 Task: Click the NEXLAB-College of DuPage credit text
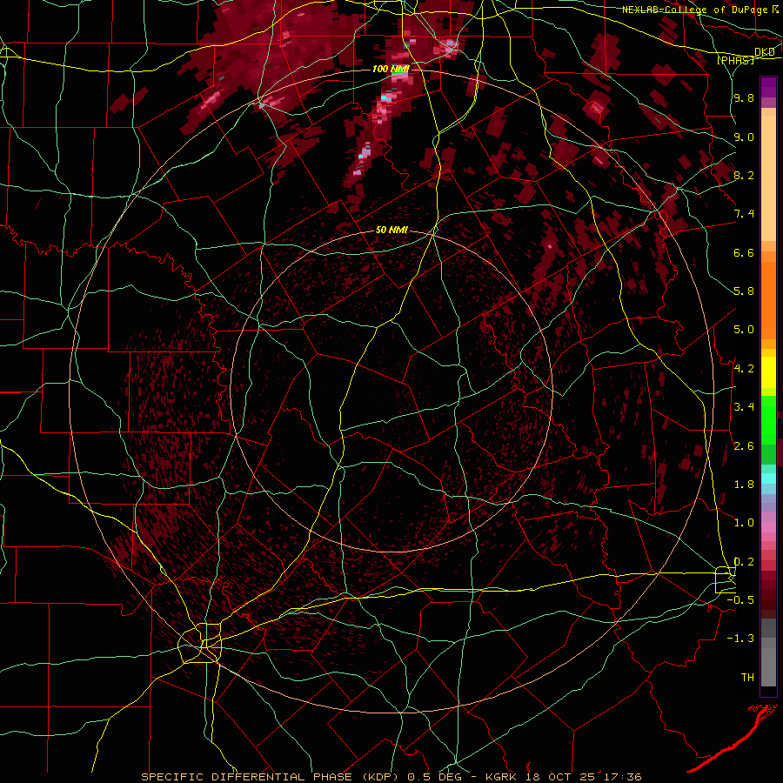coord(695,10)
